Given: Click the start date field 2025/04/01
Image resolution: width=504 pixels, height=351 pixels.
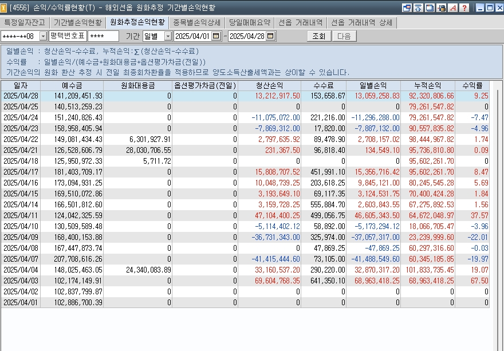Looking at the screenshot, I should 192,36.
